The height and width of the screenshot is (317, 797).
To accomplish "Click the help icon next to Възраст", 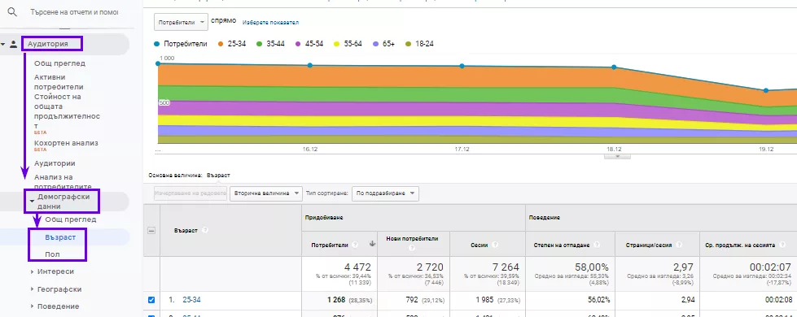I will [205, 230].
